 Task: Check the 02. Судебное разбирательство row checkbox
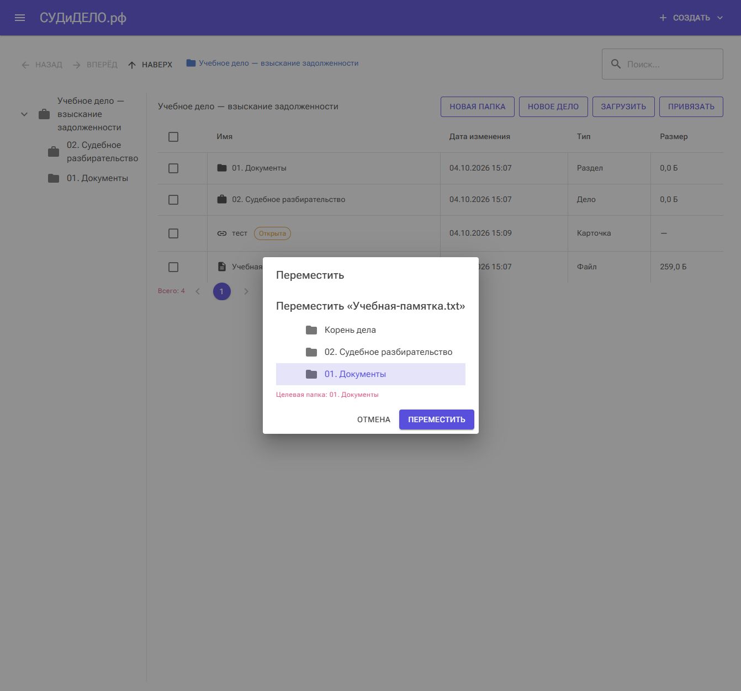(x=173, y=200)
